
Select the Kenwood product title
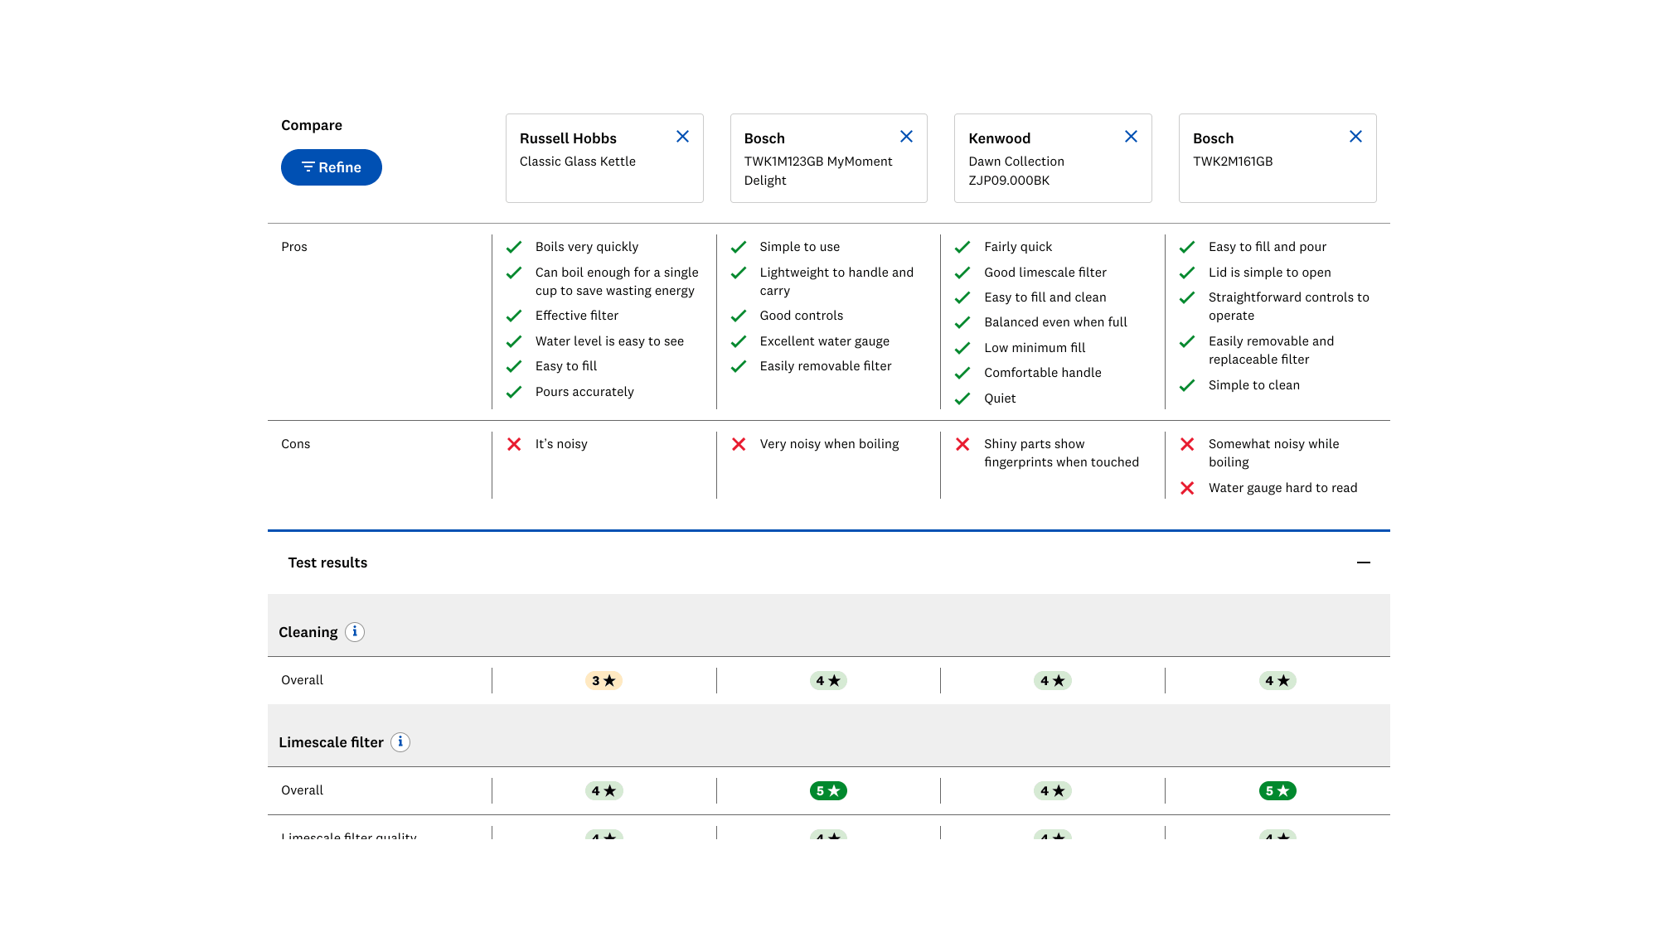point(999,138)
